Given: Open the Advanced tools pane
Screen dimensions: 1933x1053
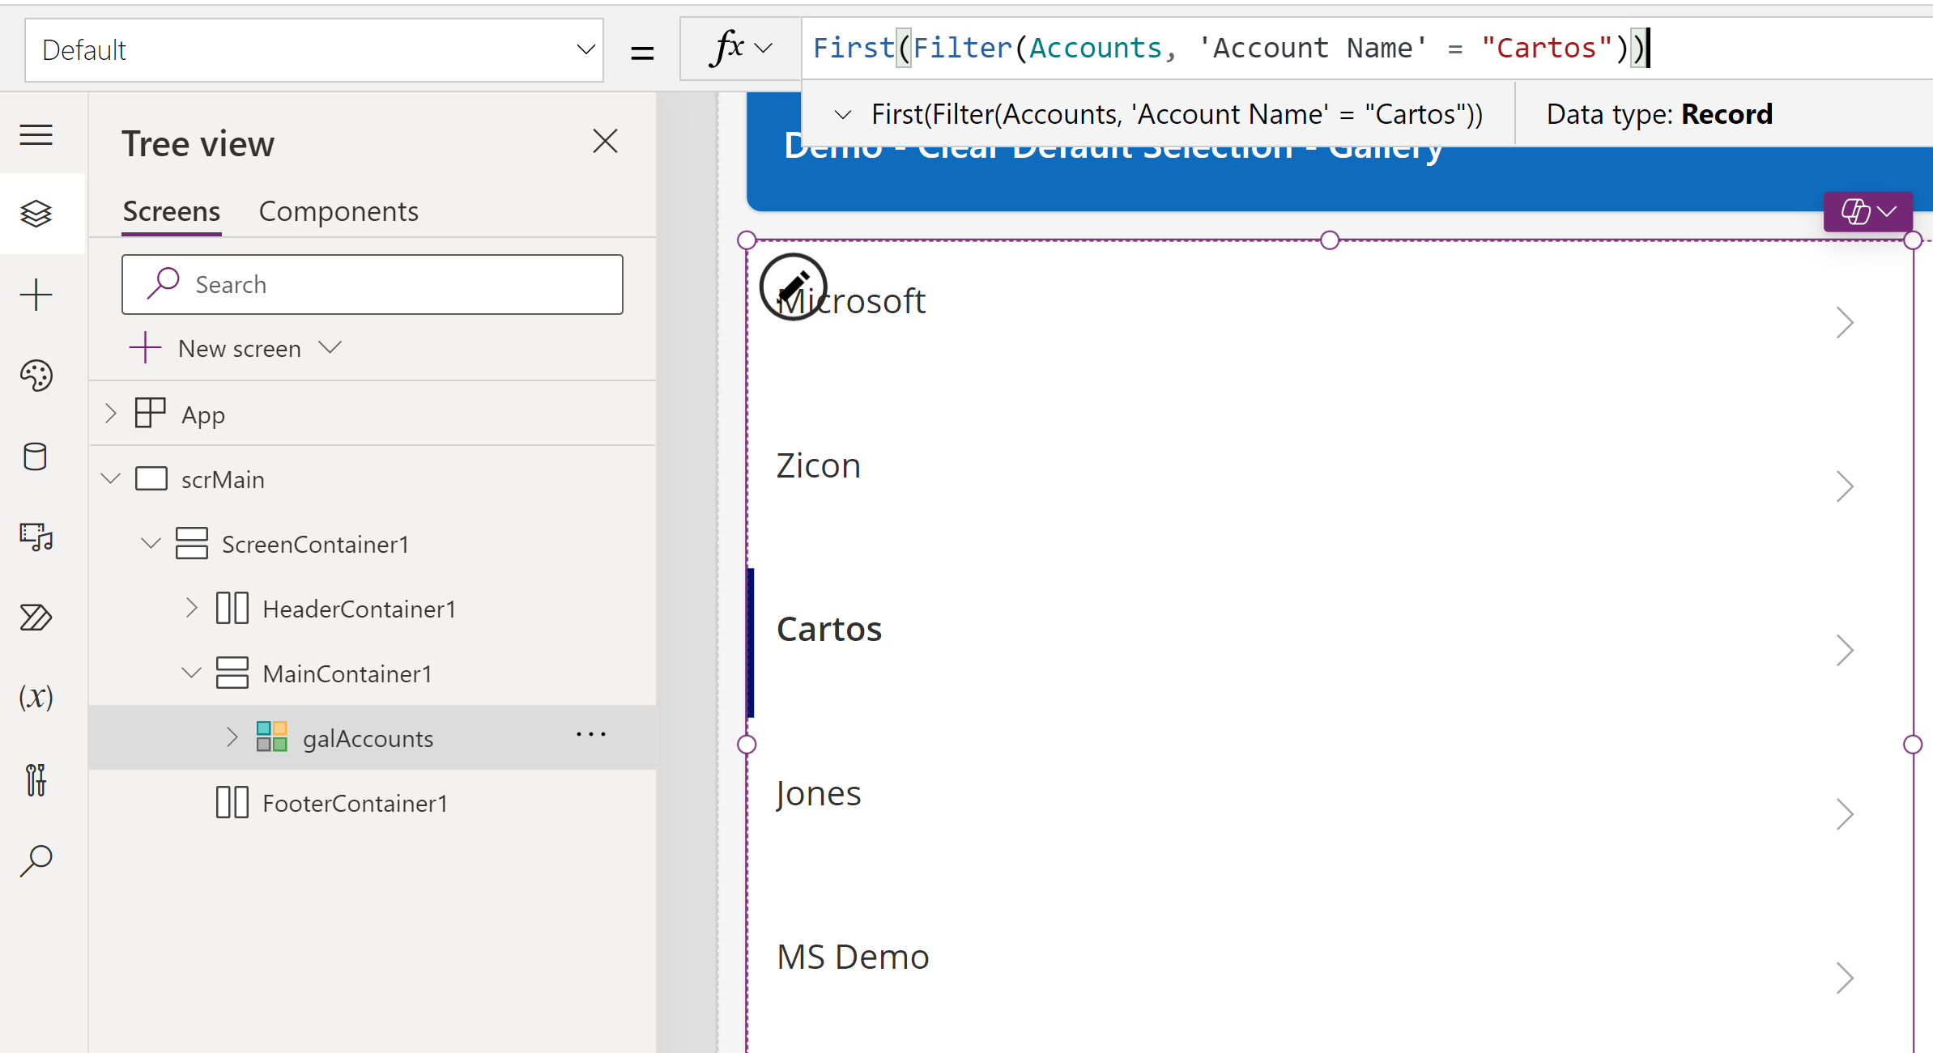Looking at the screenshot, I should click(36, 780).
